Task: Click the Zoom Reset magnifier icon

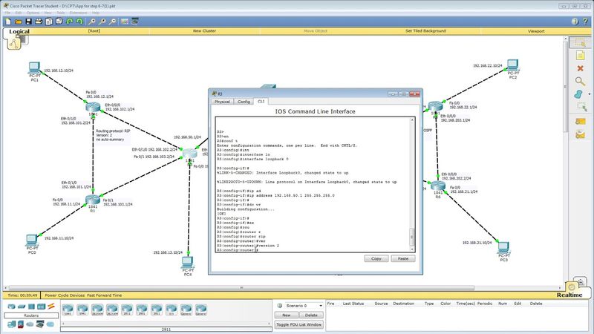Action: pos(102,22)
